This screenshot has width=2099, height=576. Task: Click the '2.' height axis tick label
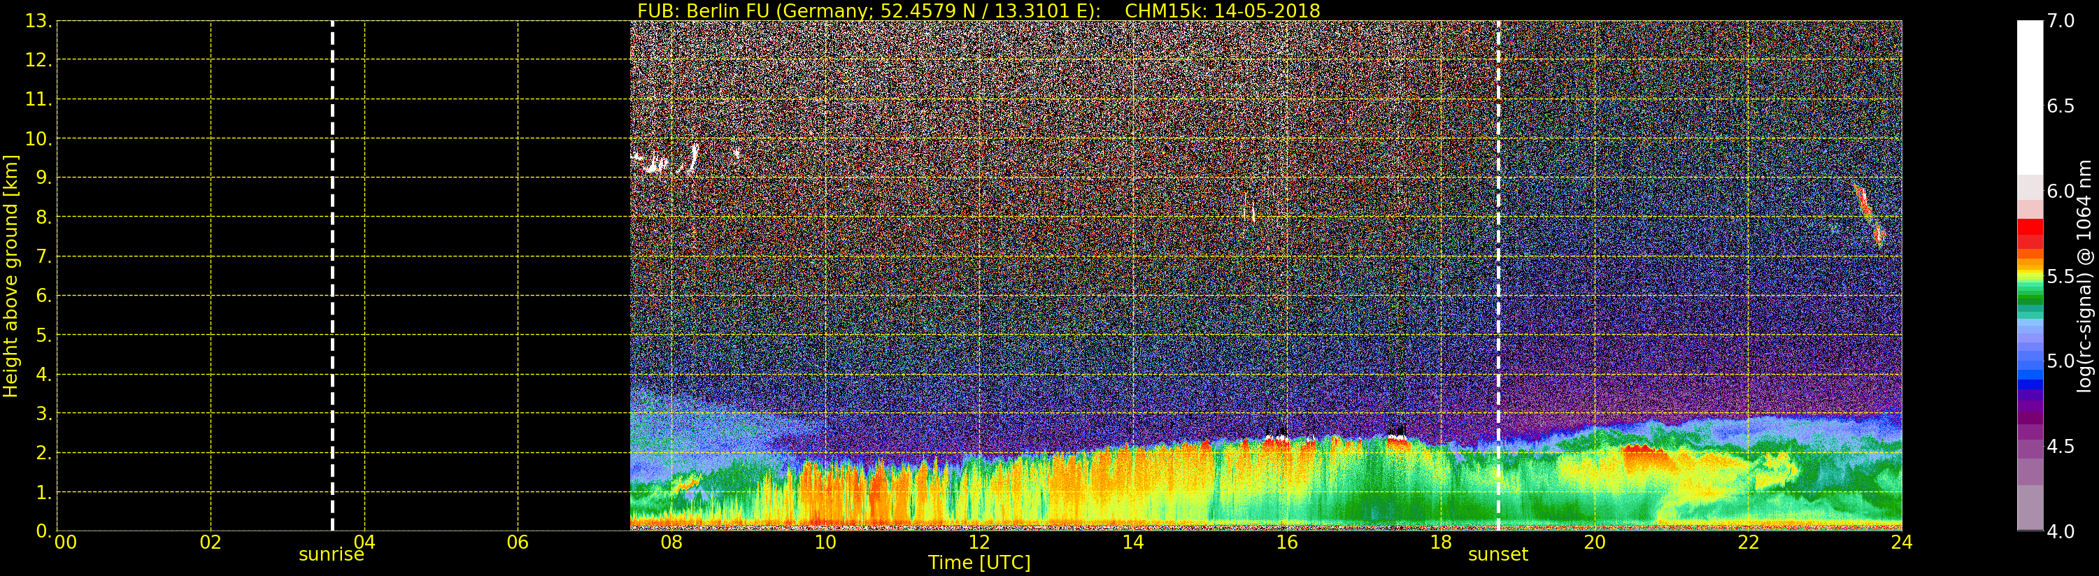point(43,453)
